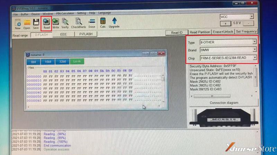Select the D-FLASH read range tab
Viewport: 277px width, 155px height.
(x=42, y=35)
